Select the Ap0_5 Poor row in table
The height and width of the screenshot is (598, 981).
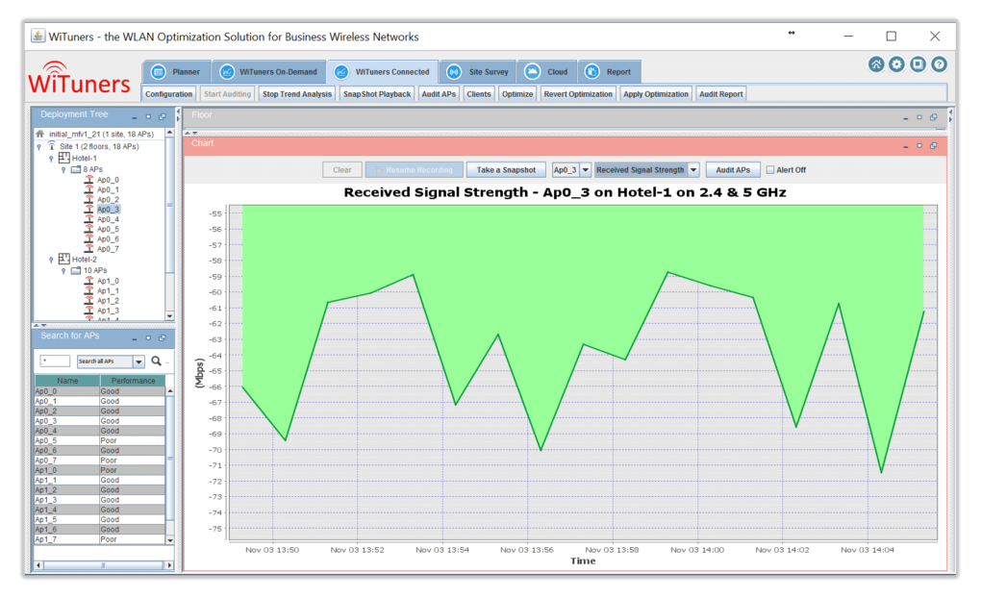[x=99, y=440]
